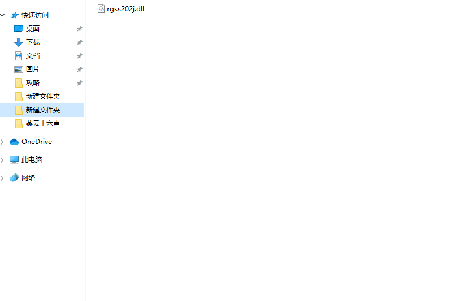459x301 pixels.
Task: Open the 攻略 folder label
Action: coord(32,83)
